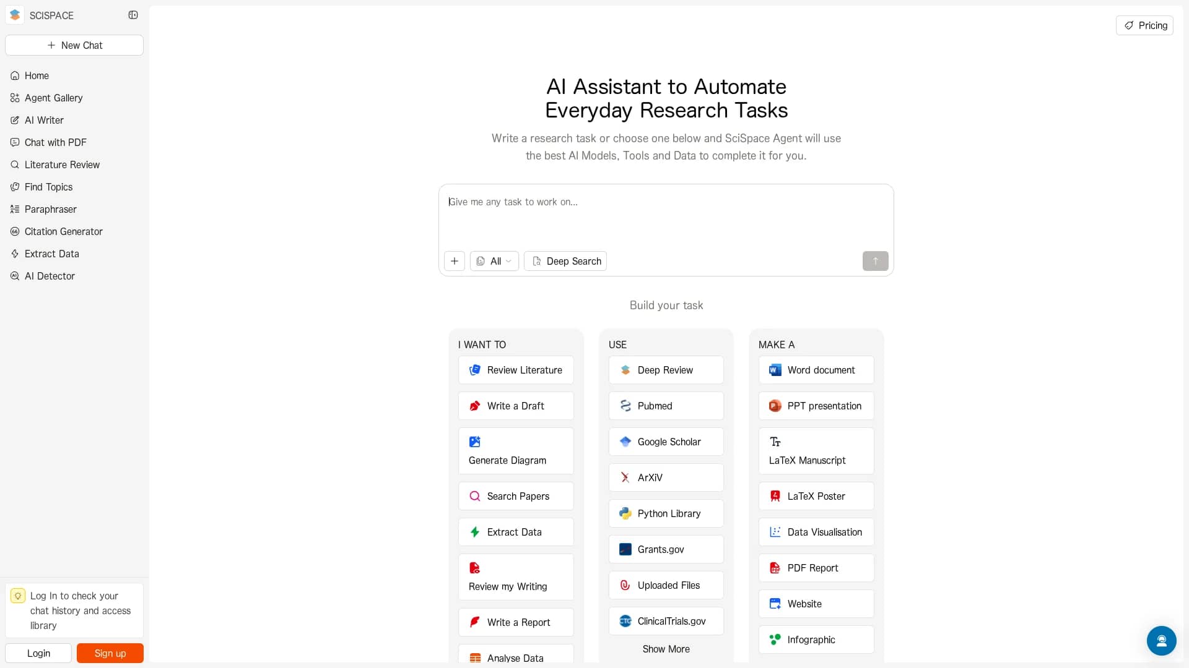Make a PPT presentation output
Screen dimensions: 1189x668
coord(816,406)
